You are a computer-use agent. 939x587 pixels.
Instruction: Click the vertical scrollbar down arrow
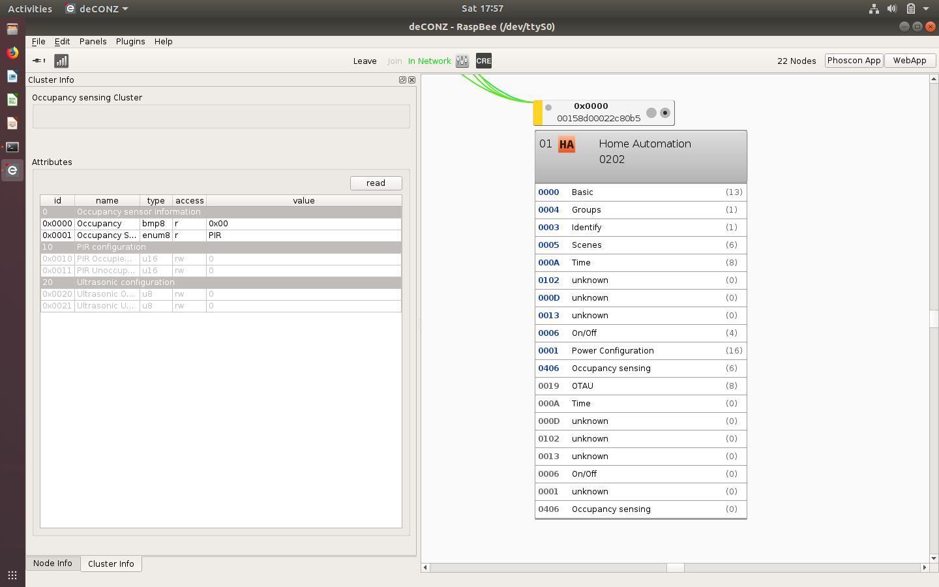[x=934, y=558]
